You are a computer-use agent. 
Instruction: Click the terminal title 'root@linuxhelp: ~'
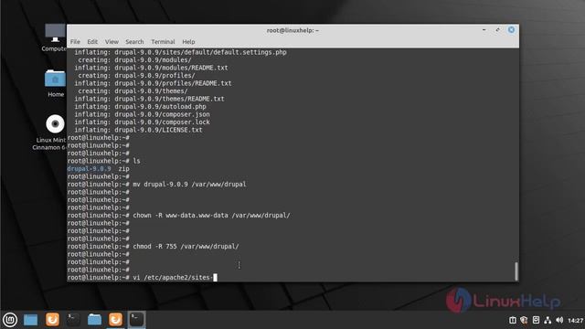(292, 30)
